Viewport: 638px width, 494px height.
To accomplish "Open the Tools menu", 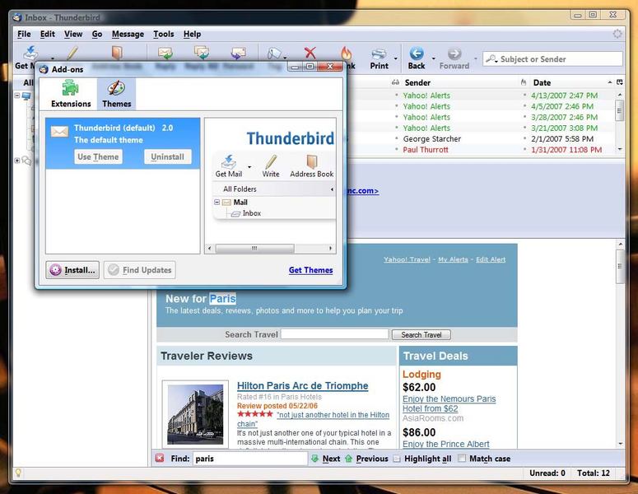I will click(x=164, y=35).
